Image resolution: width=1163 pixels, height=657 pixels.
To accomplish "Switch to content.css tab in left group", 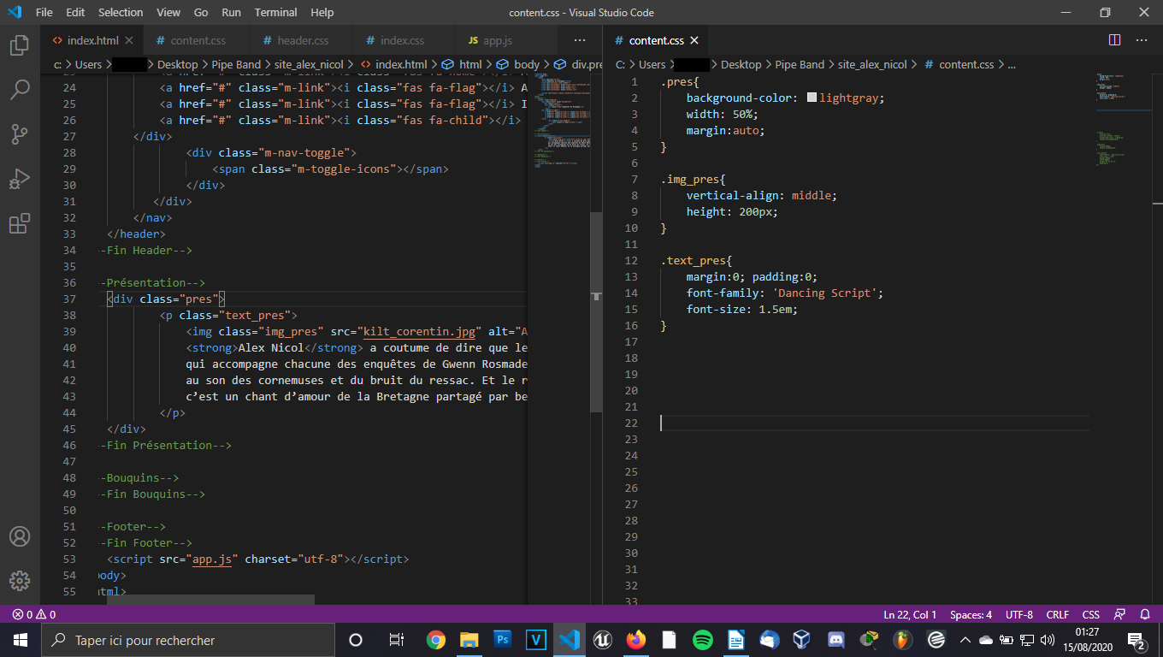I will pos(197,40).
